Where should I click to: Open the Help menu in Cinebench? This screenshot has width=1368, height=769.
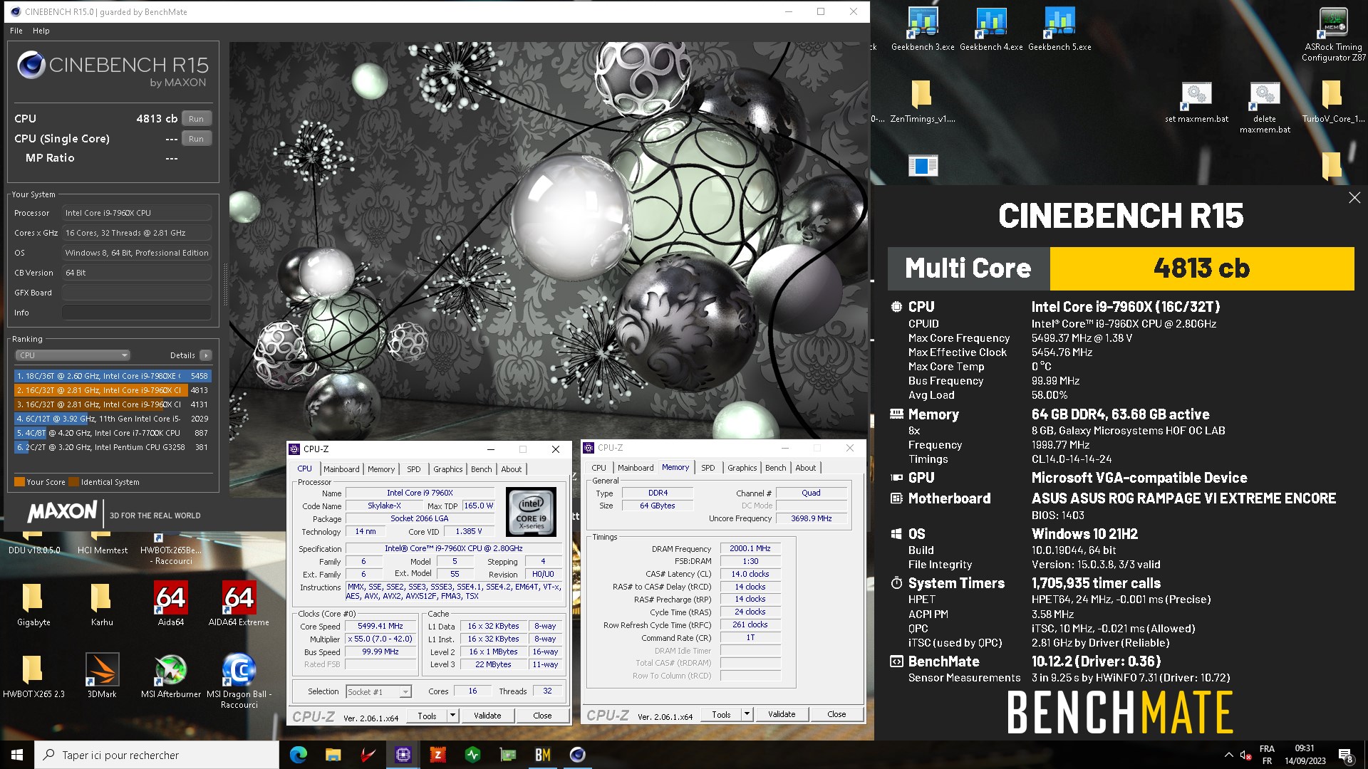click(x=41, y=31)
